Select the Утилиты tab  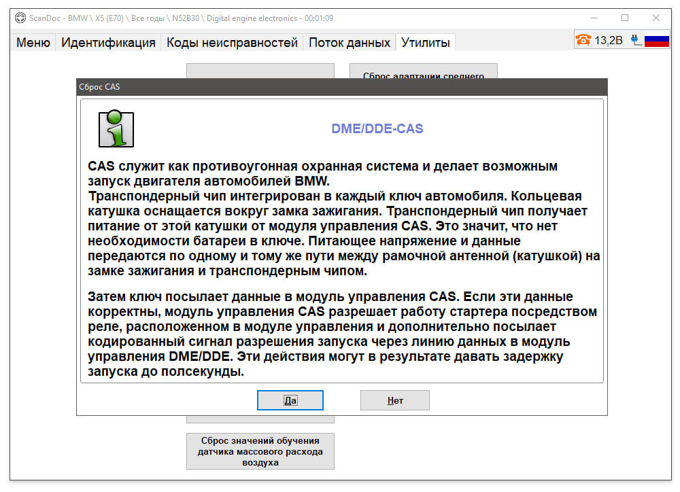point(426,43)
